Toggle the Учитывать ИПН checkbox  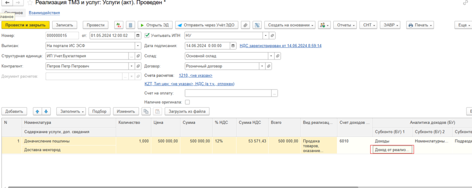pos(147,35)
